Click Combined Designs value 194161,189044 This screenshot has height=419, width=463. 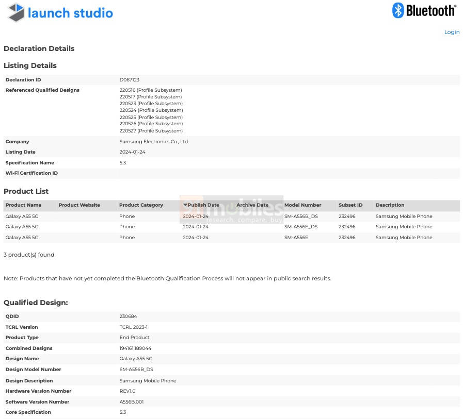click(135, 348)
